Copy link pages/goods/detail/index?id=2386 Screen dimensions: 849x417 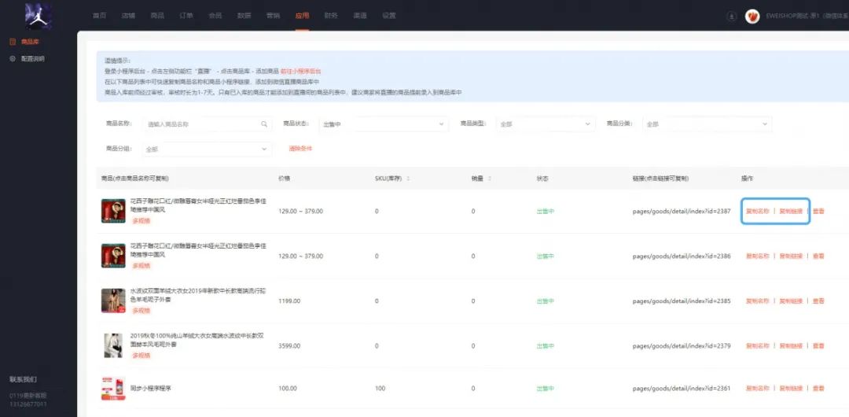(682, 256)
